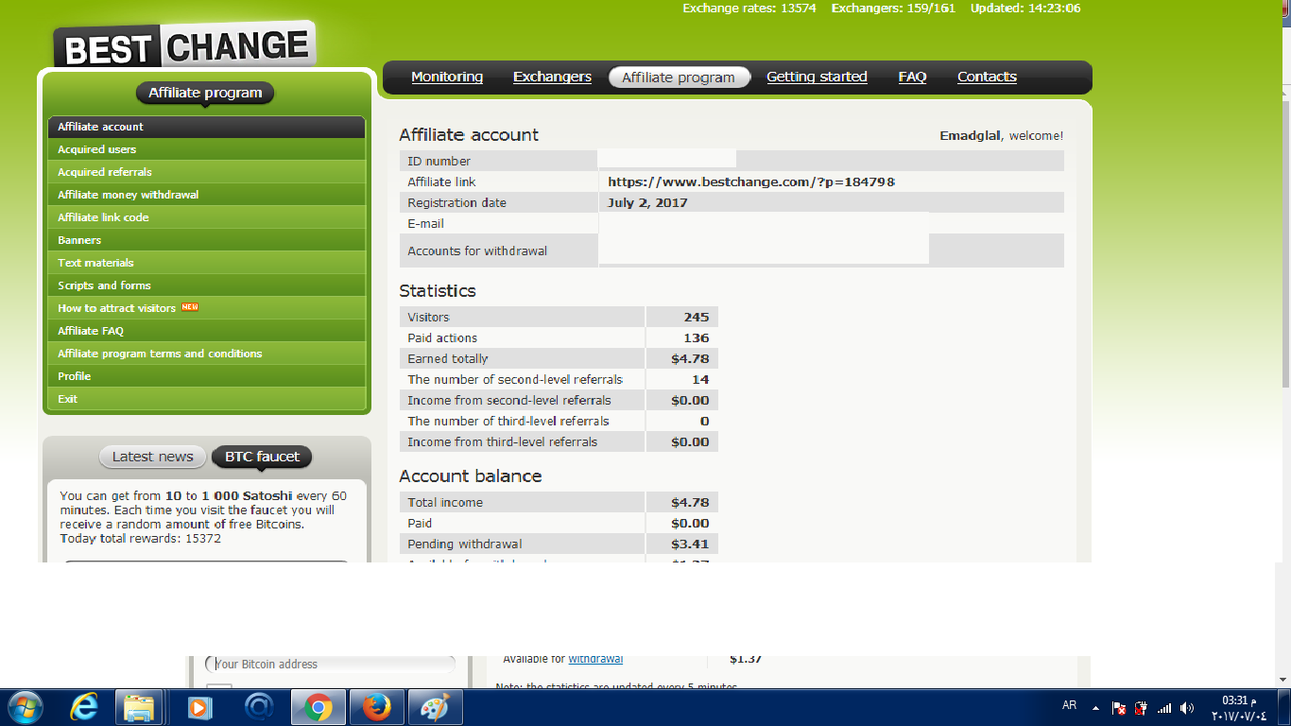Image resolution: width=1291 pixels, height=726 pixels.
Task: Go to the Getting started tab
Action: [x=817, y=77]
